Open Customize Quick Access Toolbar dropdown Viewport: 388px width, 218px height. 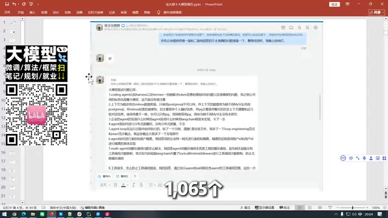pos(38,4)
